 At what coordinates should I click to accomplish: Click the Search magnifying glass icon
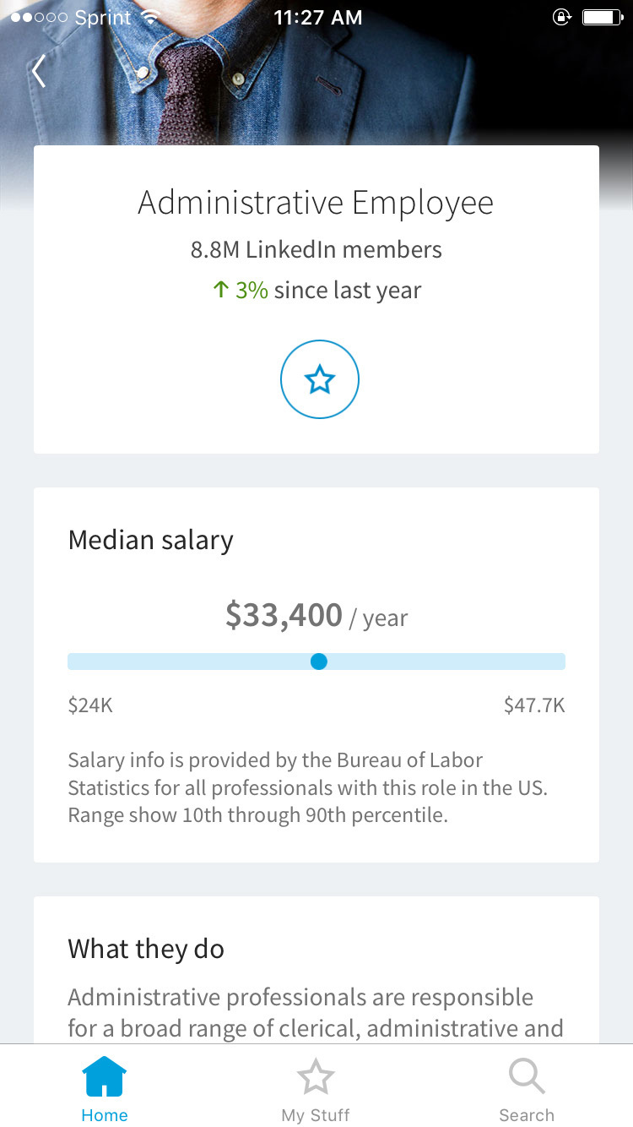[x=527, y=1078]
